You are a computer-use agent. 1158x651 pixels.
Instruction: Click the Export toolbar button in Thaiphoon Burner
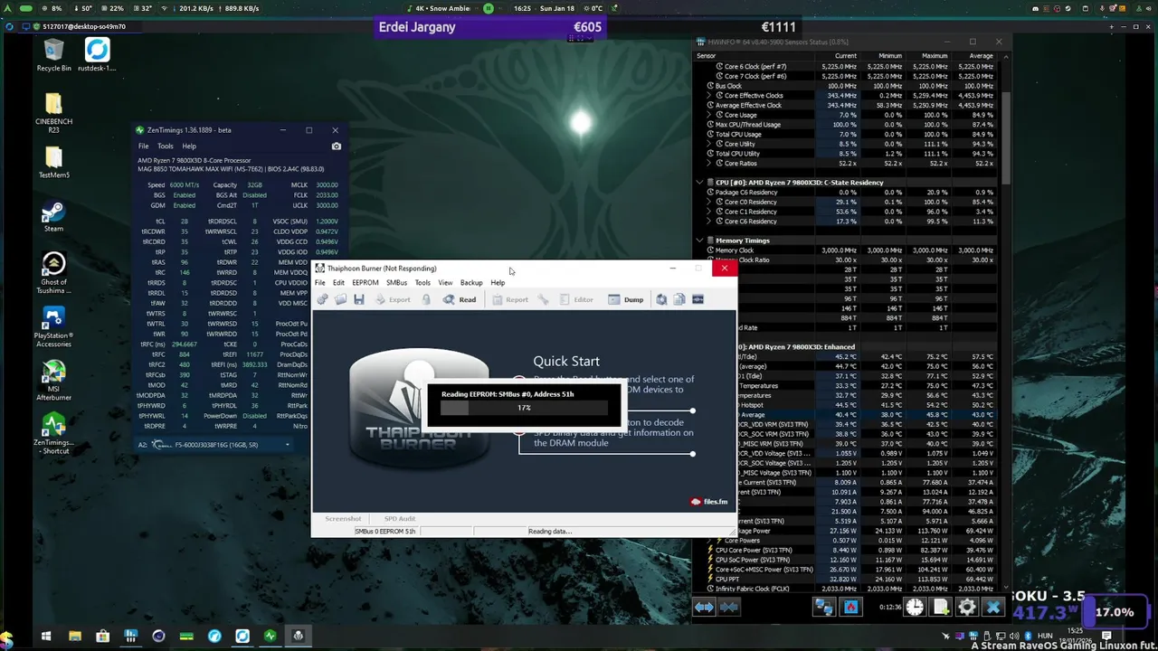click(392, 299)
